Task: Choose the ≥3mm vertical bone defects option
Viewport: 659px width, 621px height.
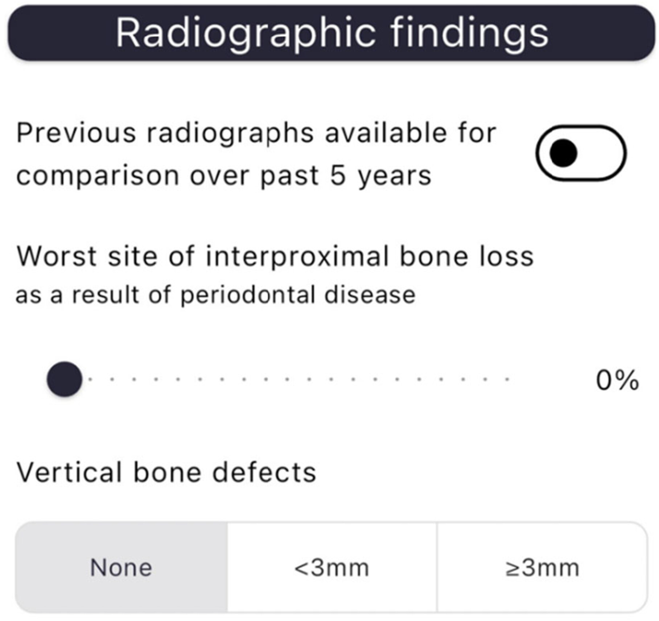Action: coord(542,567)
